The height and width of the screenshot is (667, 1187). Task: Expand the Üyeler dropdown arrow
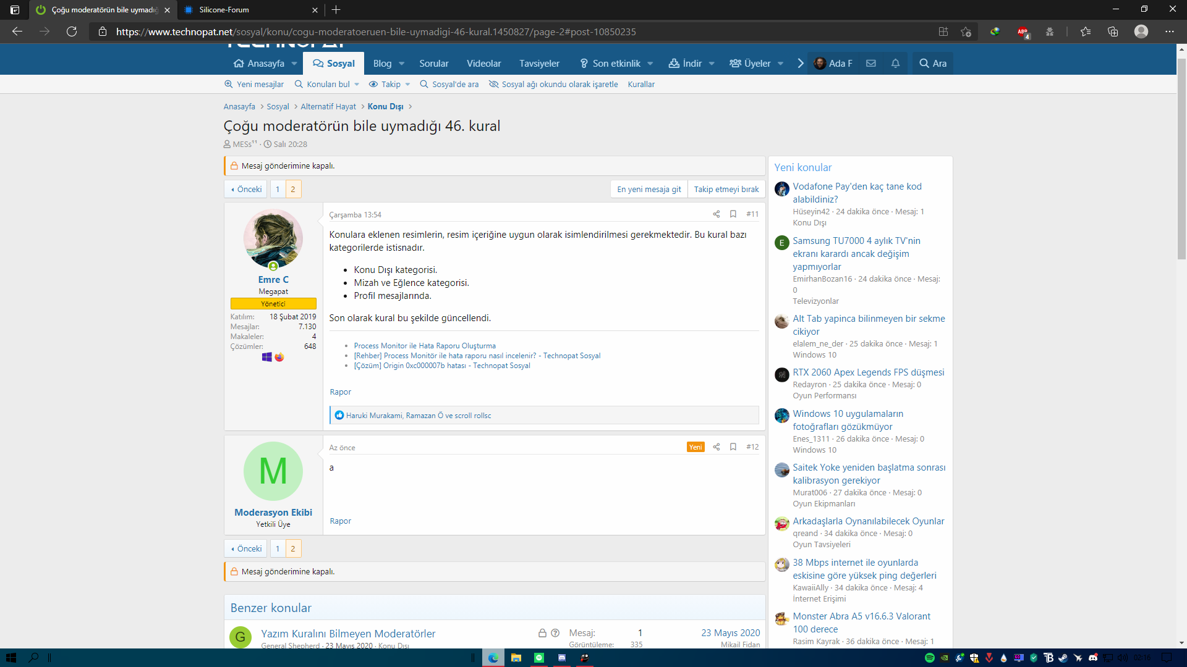point(781,64)
